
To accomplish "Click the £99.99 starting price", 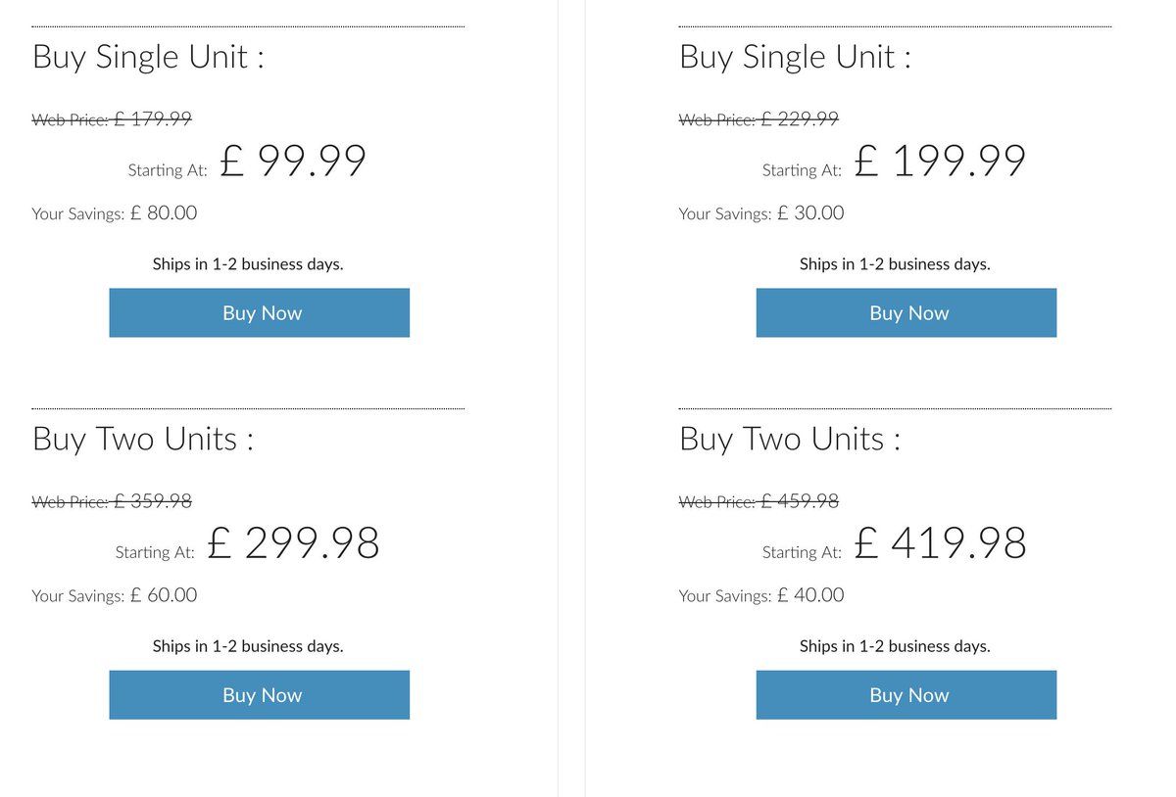I will (293, 161).
